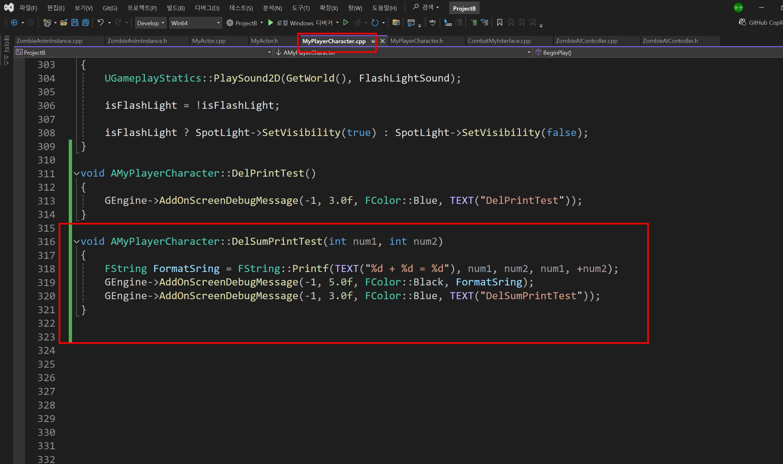
Task: Click the restart circular arrow icon
Action: [x=375, y=23]
